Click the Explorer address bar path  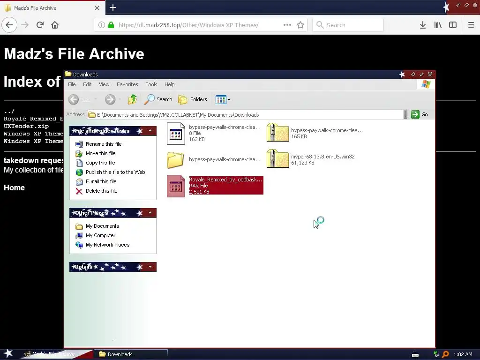[x=245, y=115]
